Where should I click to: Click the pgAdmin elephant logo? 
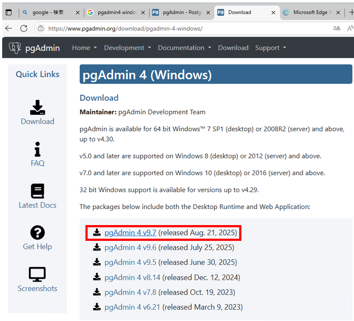15,48
